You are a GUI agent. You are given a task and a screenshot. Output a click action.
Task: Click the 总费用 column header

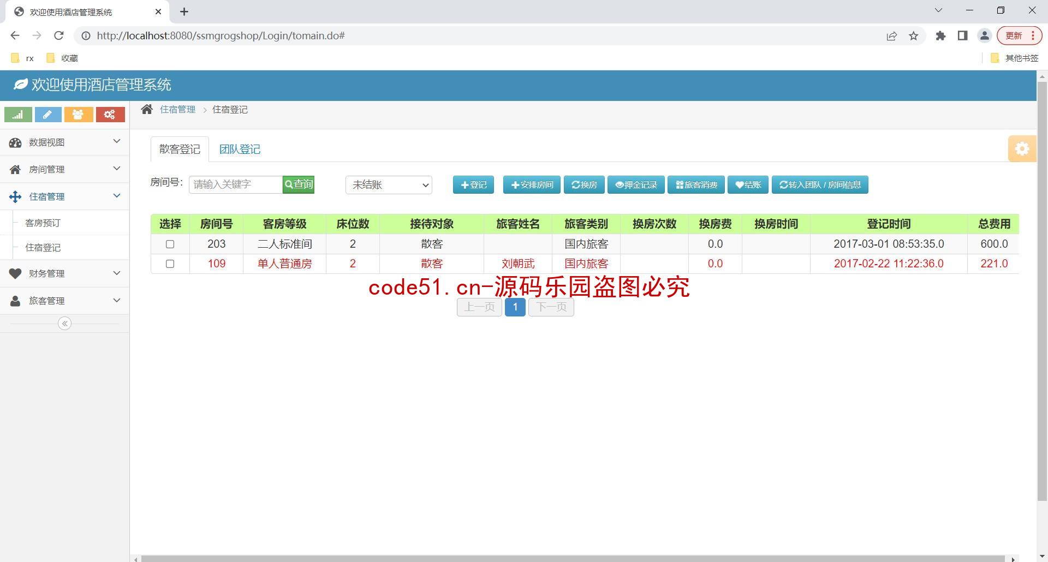993,224
